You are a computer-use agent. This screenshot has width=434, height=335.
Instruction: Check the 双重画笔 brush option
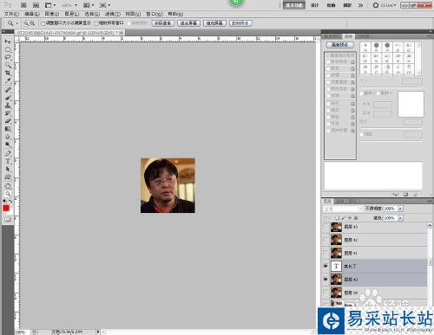tap(328, 82)
